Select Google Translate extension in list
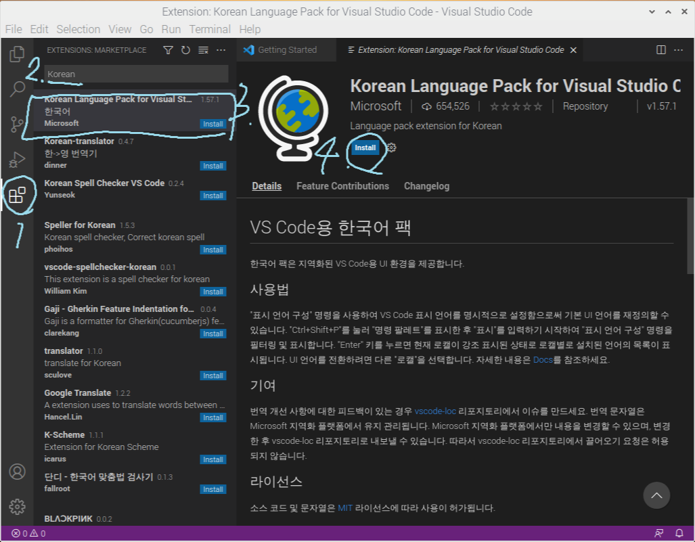 [135, 405]
